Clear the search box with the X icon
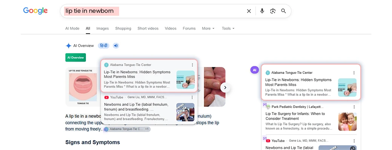 [249, 11]
